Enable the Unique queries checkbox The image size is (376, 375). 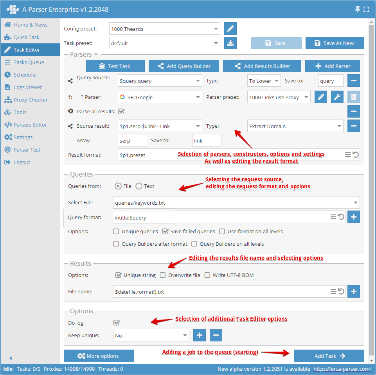116,231
